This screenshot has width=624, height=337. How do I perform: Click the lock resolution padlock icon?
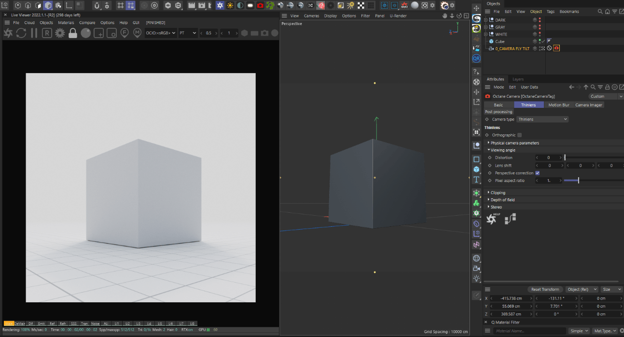tap(73, 33)
